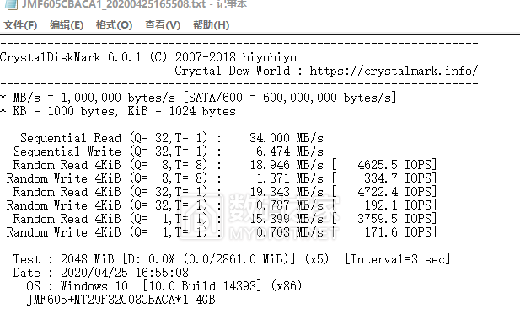Open the 帮助(H) menu
Viewport: 520px width, 319px height.
point(211,25)
